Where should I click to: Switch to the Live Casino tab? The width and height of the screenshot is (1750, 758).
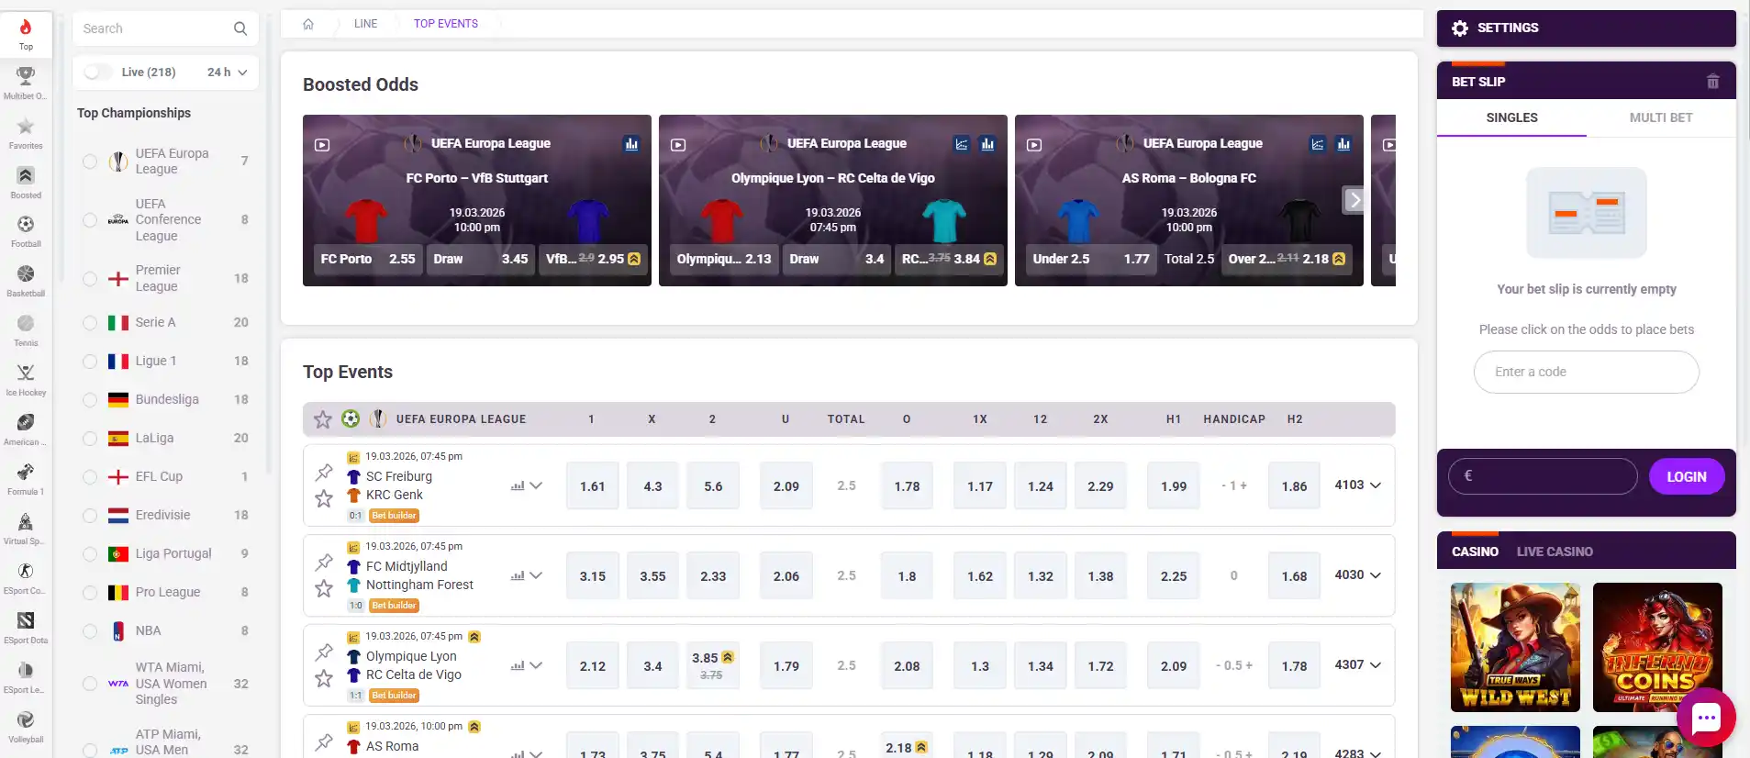1555,552
